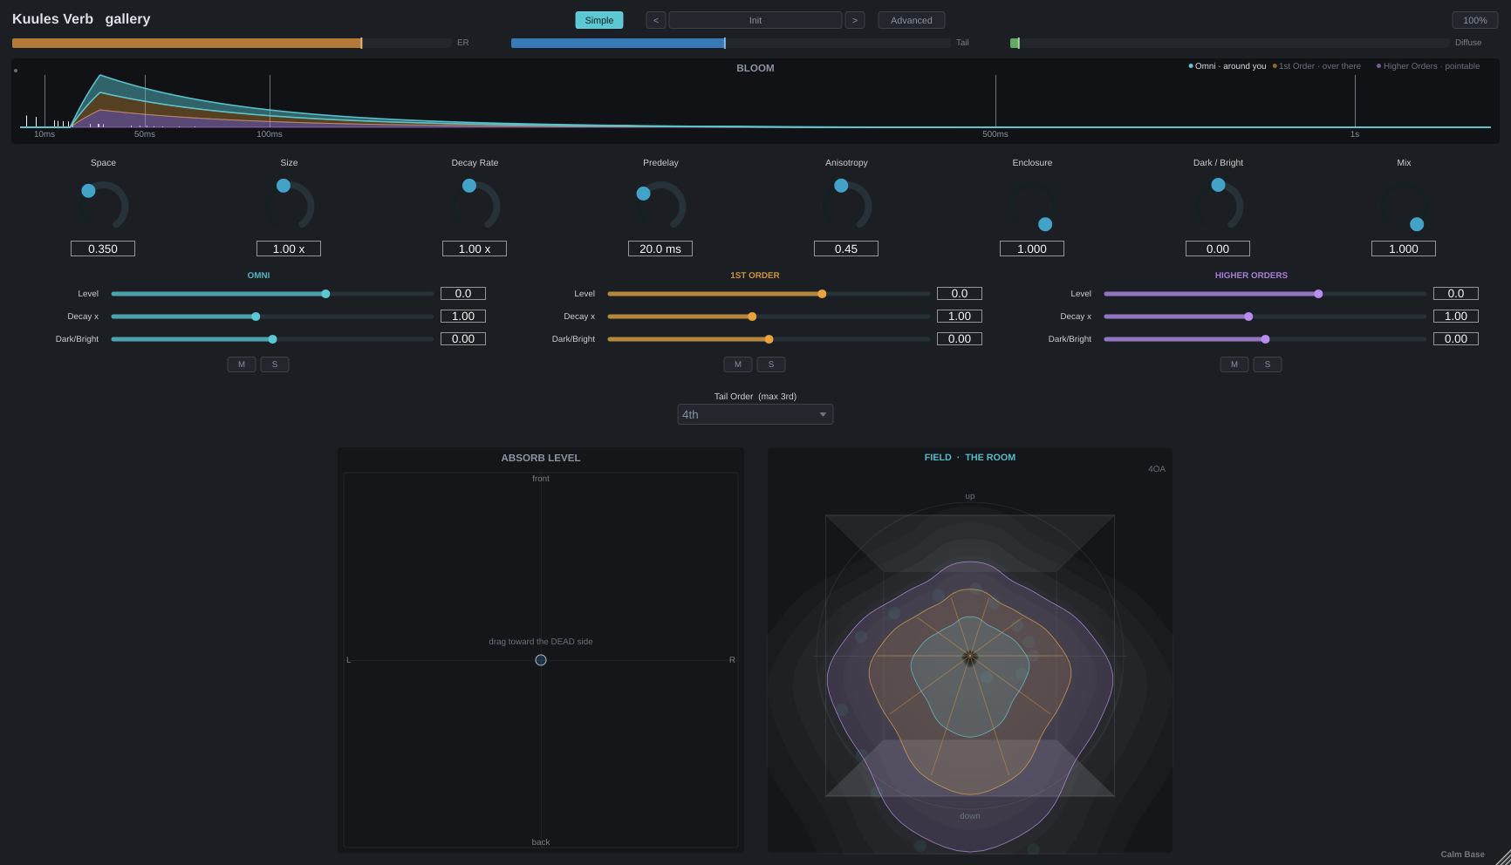1511x865 pixels.
Task: Set the ER level bar
Action: pos(232,43)
